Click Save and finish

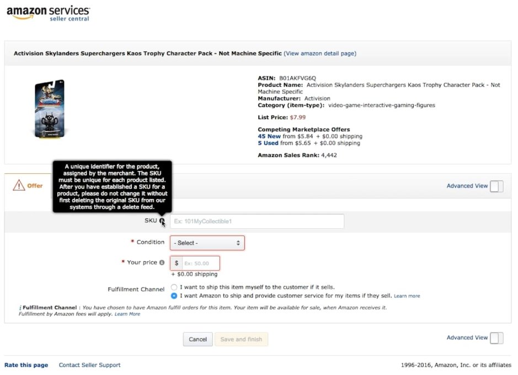(241, 339)
